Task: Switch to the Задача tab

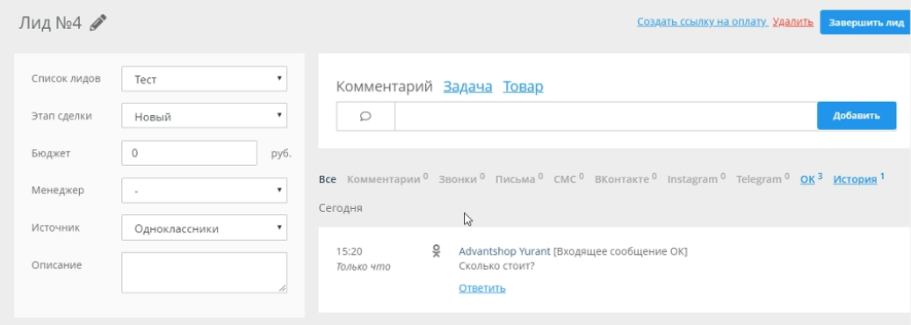Action: pyautogui.click(x=467, y=87)
